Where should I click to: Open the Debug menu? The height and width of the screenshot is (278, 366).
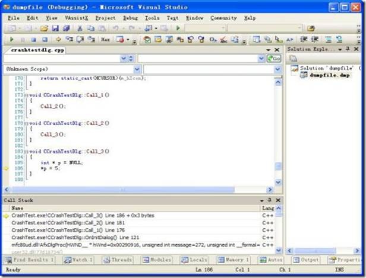tap(130, 18)
